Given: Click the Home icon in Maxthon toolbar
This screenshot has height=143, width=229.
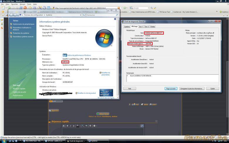Looking at the screenshot, I should pyautogui.click(x=30, y=8).
